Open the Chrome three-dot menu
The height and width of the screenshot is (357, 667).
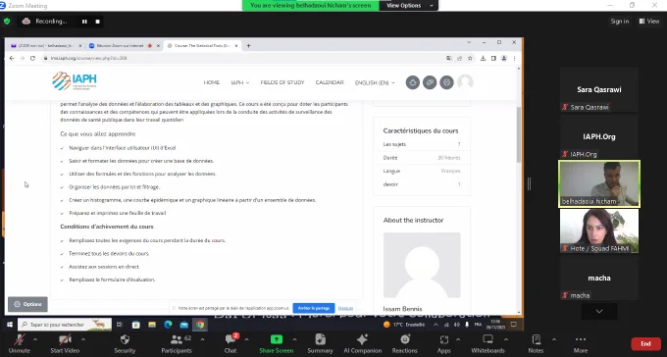(514, 58)
